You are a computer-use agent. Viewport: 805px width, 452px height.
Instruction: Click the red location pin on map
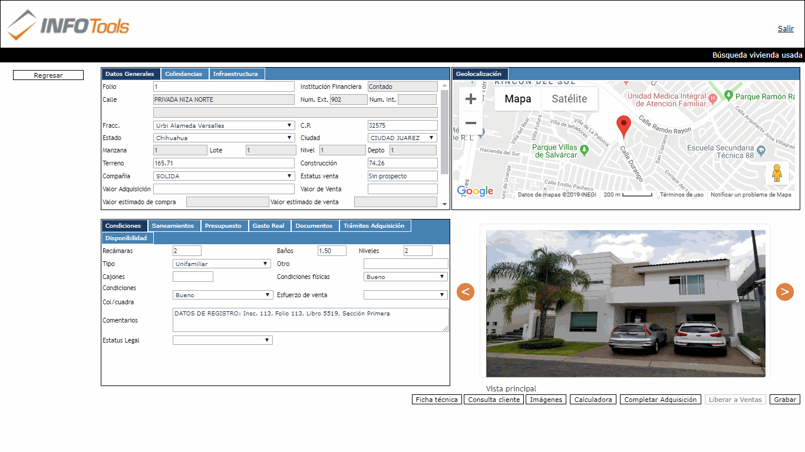pos(623,127)
